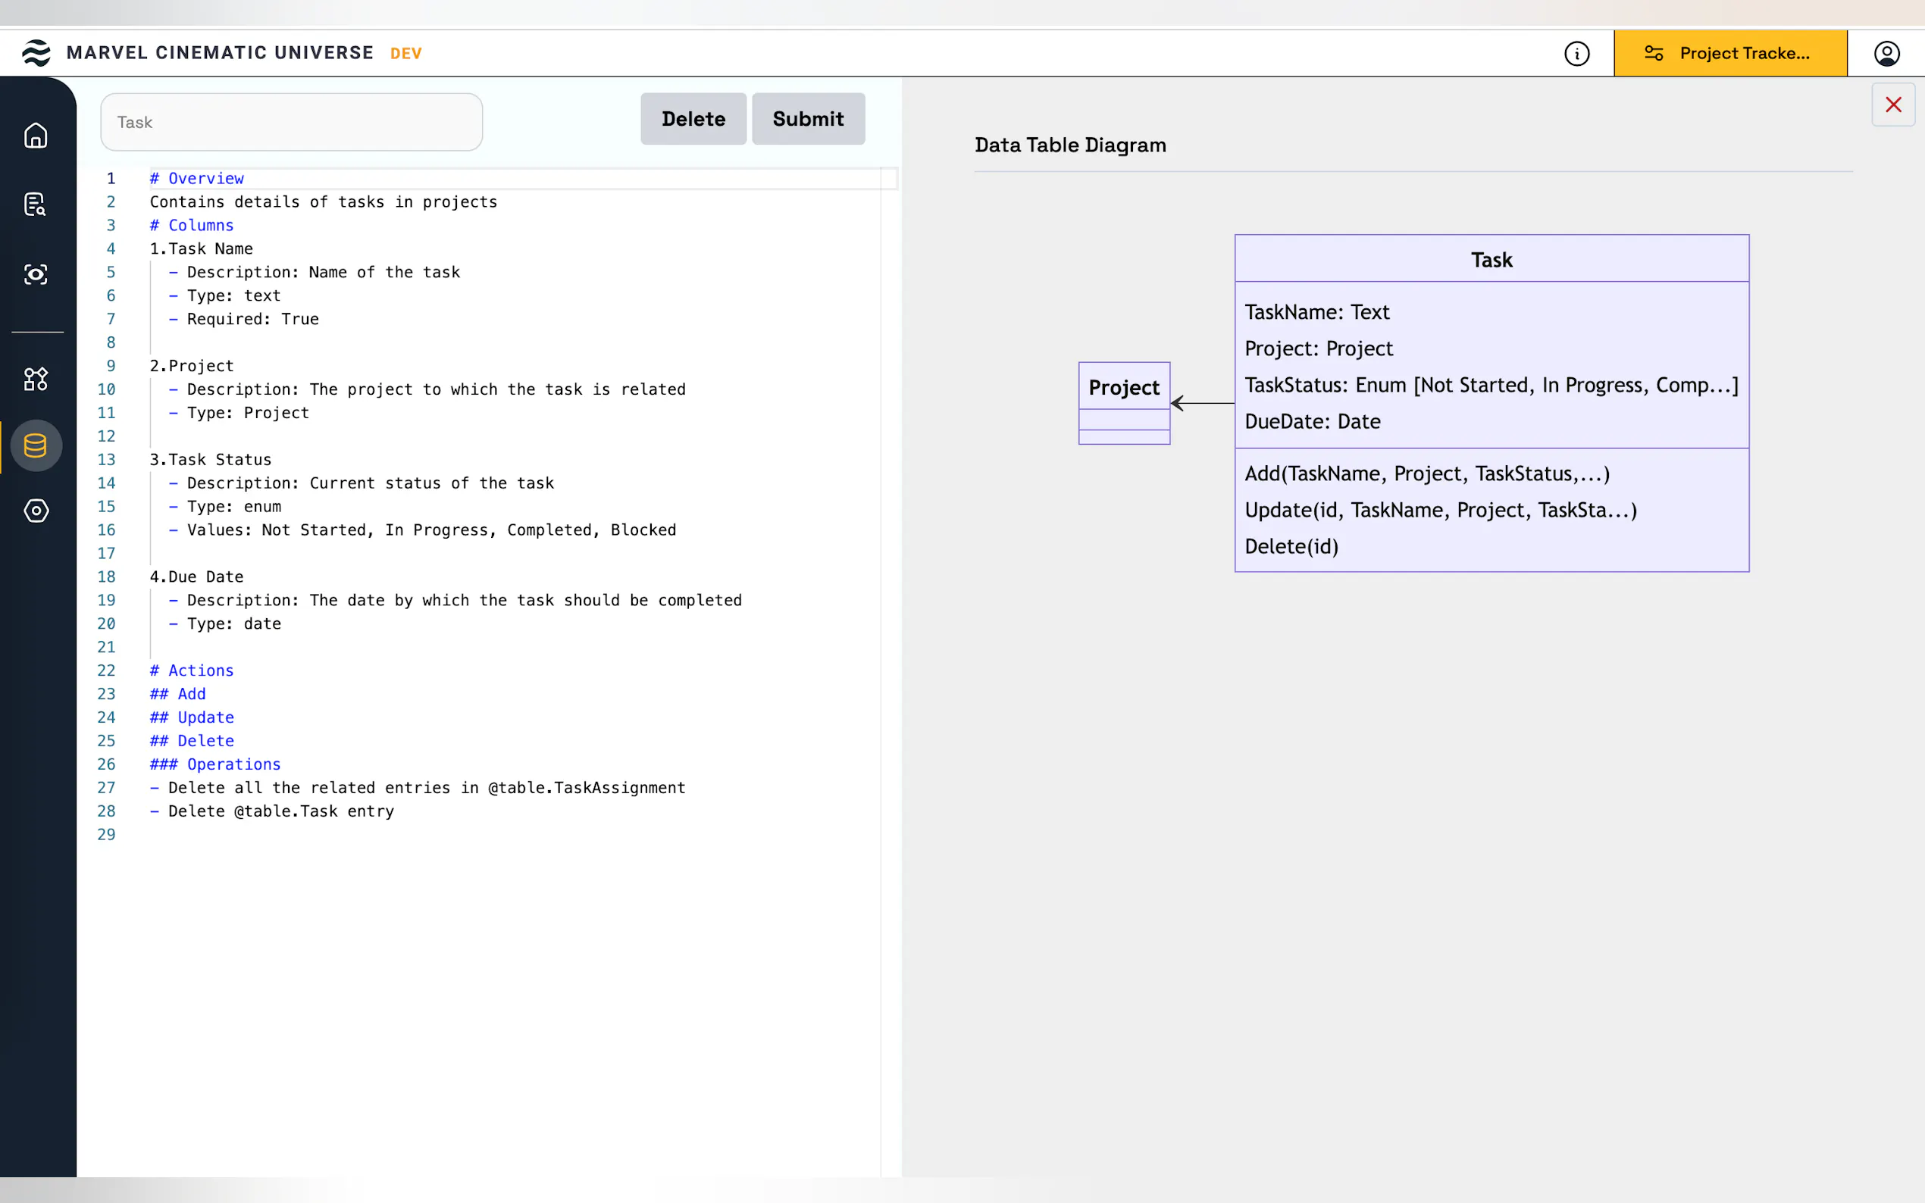Open the Project Tracker selector
This screenshot has width=1925, height=1203.
(x=1730, y=53)
